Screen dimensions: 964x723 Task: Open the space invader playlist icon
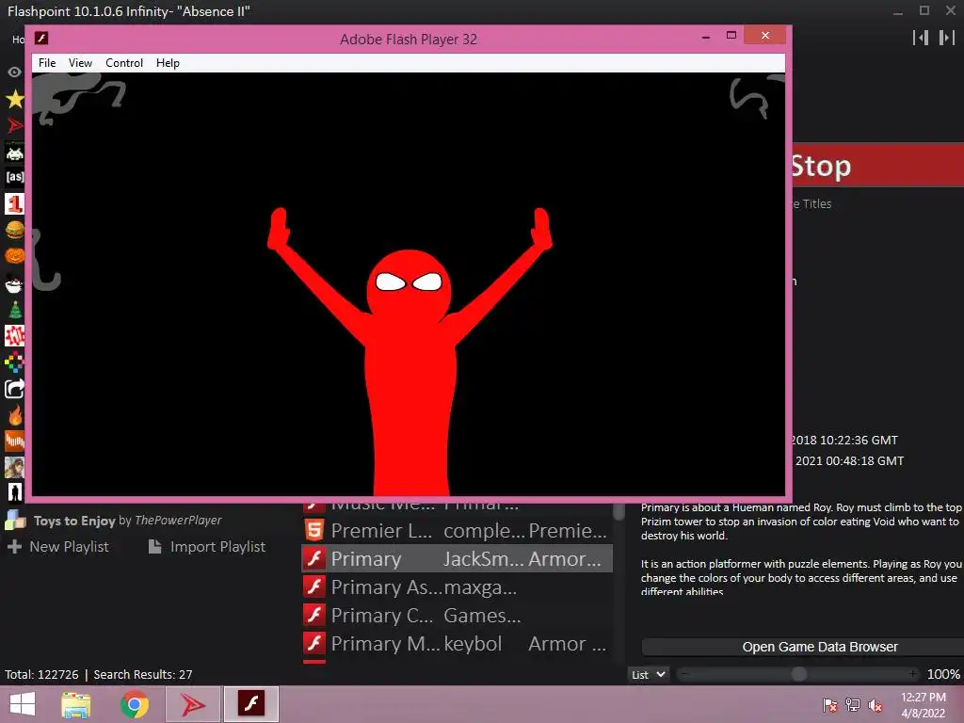[x=15, y=152]
